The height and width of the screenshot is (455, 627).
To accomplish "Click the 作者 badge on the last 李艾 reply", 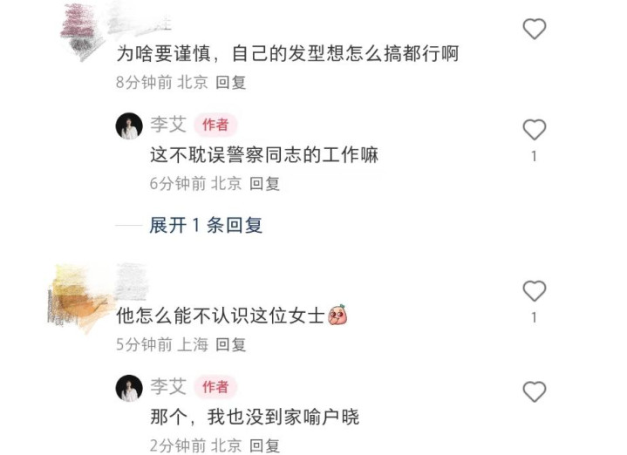I will pyautogui.click(x=215, y=387).
